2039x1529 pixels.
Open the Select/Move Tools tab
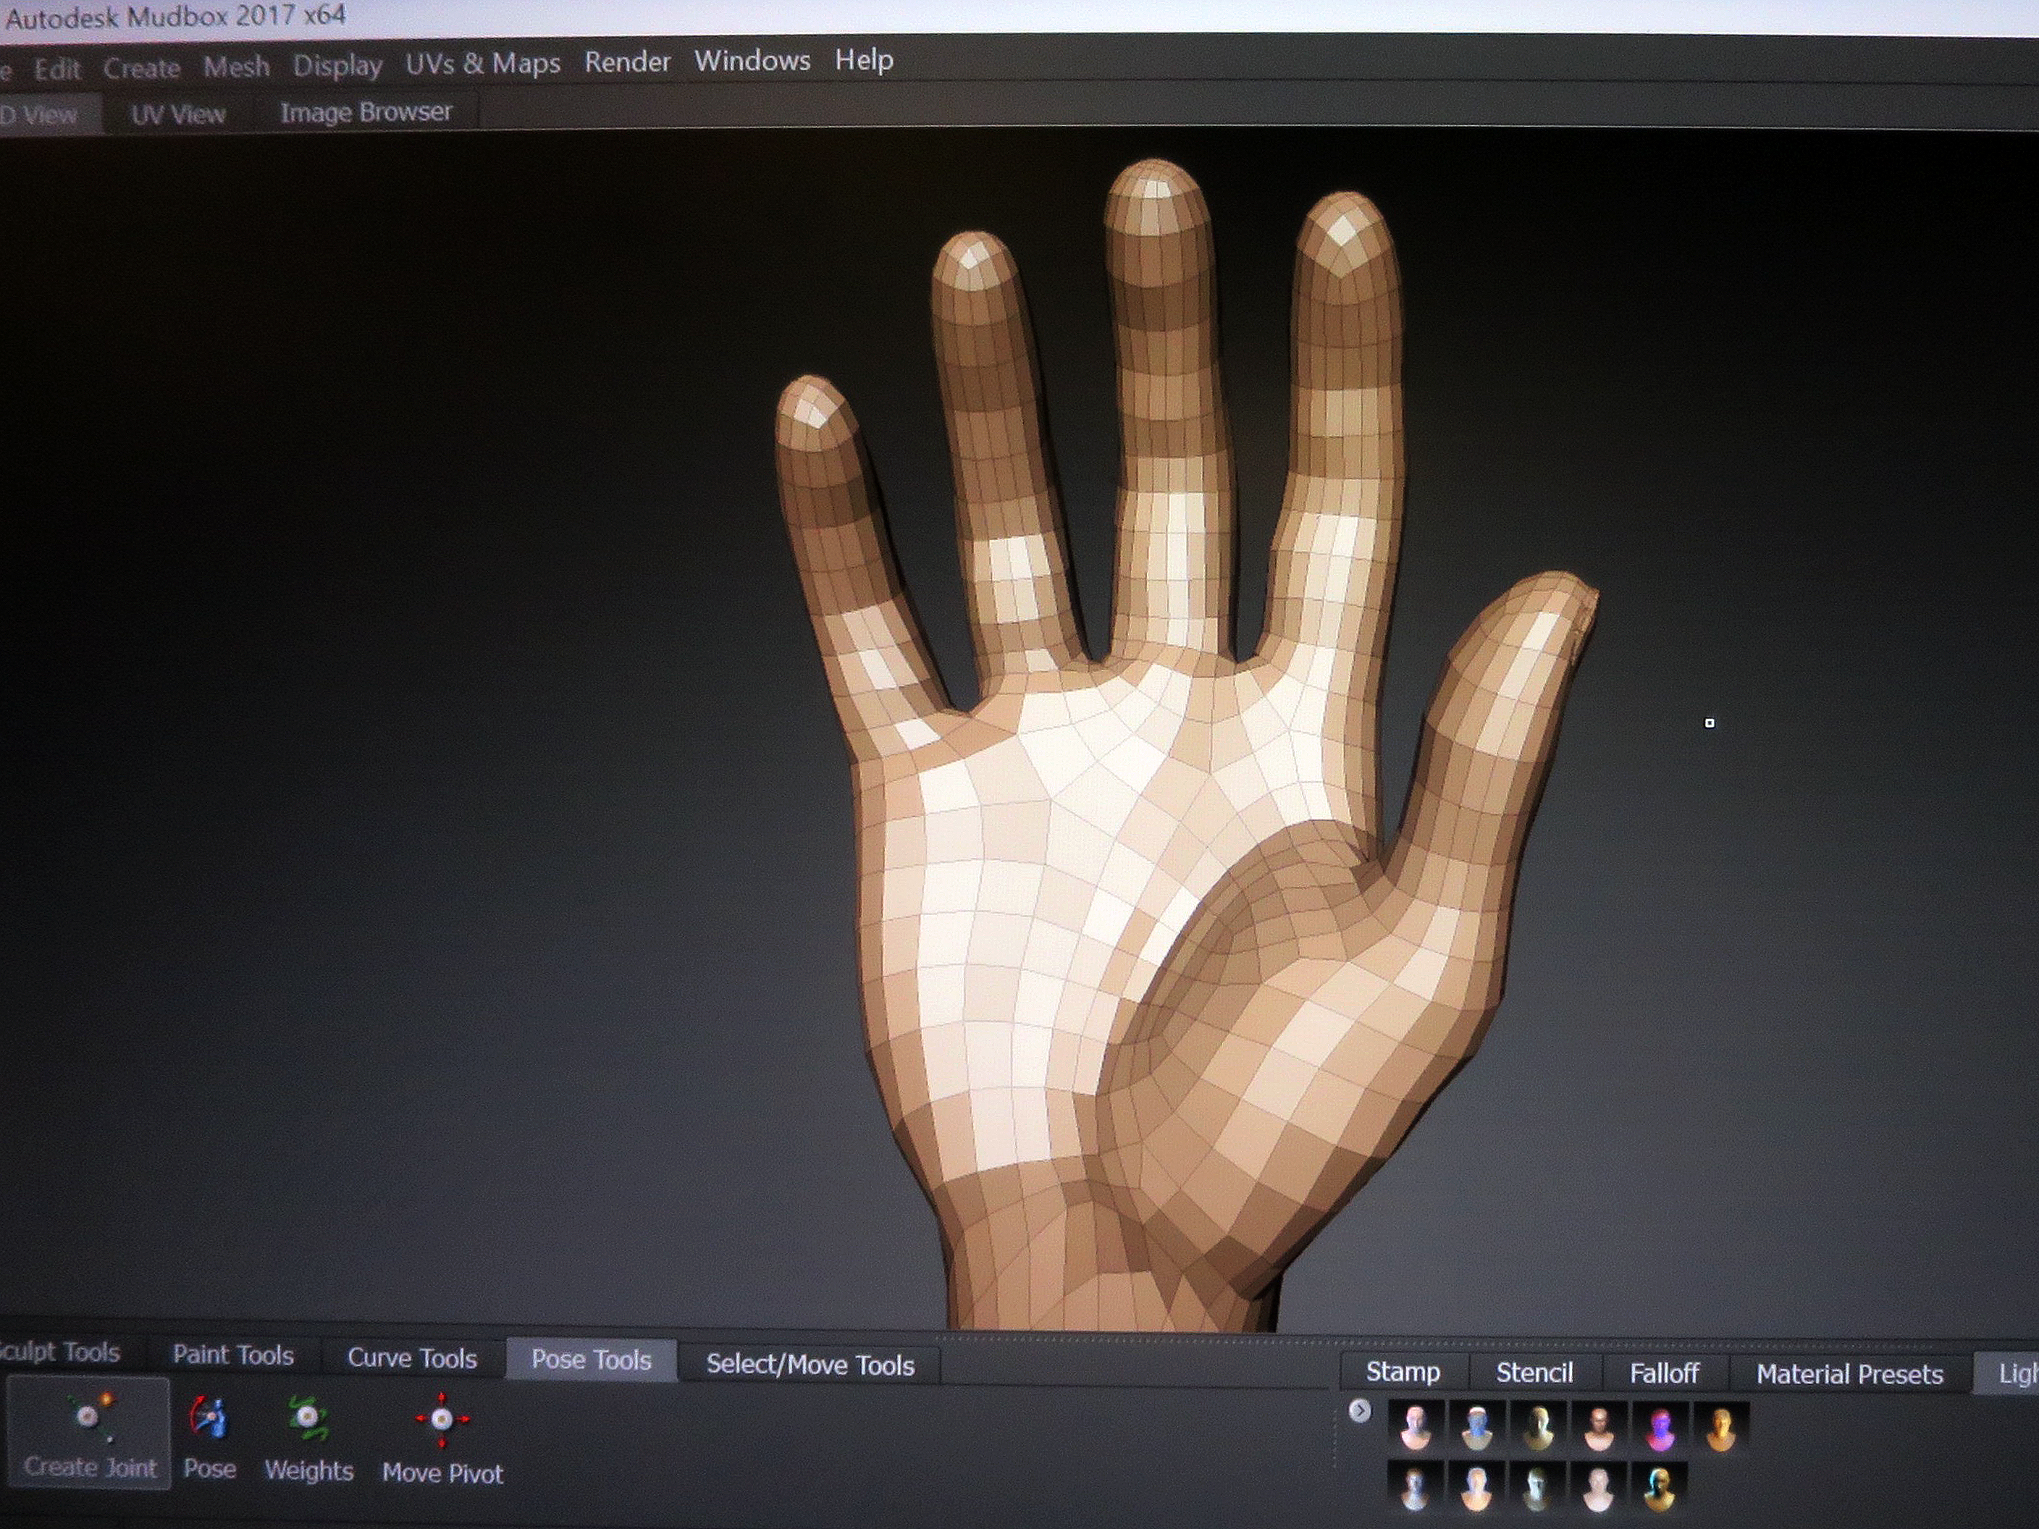tap(810, 1365)
